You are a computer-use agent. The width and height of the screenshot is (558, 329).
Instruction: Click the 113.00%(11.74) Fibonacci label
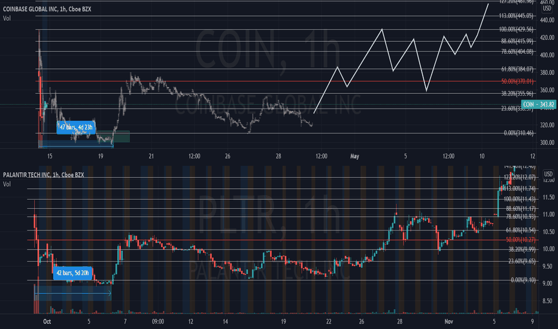pyautogui.click(x=520, y=188)
